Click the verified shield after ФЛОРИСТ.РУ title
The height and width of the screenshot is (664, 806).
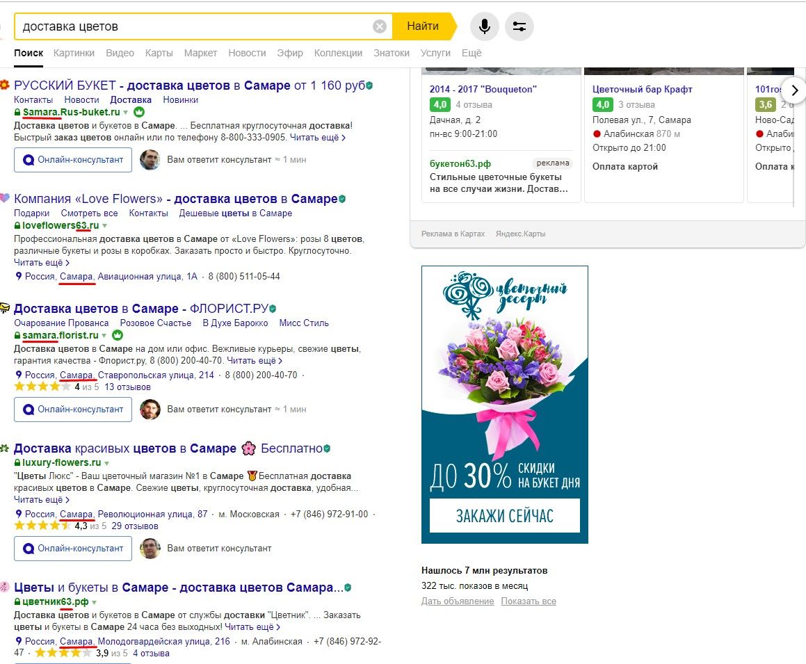(273, 308)
